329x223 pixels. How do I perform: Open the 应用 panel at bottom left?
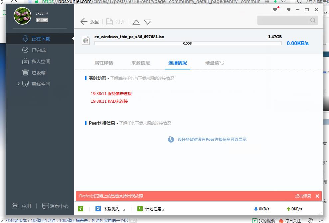click(x=21, y=206)
